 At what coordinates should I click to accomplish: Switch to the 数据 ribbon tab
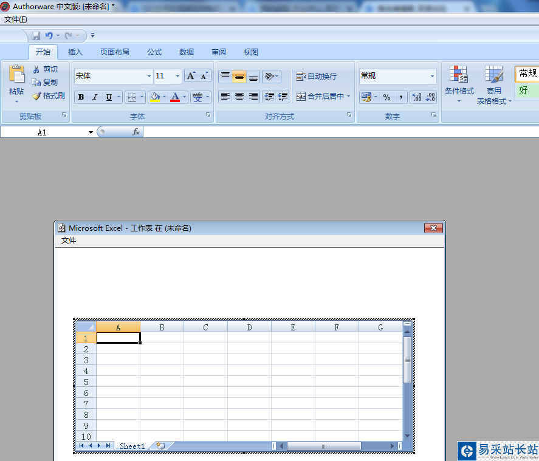[x=187, y=52]
